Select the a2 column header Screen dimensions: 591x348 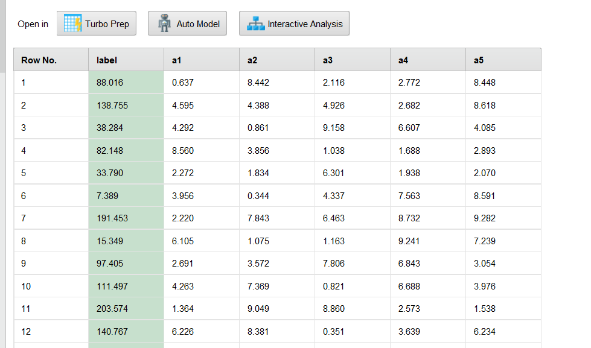point(277,60)
